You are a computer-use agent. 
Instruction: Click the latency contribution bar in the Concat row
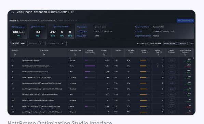click(90, 60)
